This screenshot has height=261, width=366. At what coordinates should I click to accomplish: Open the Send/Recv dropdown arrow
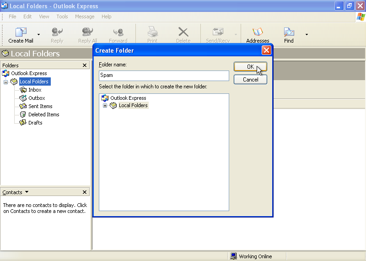tap(236, 35)
